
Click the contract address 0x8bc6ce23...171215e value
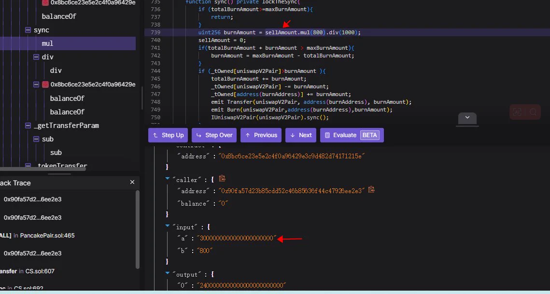tap(292, 156)
